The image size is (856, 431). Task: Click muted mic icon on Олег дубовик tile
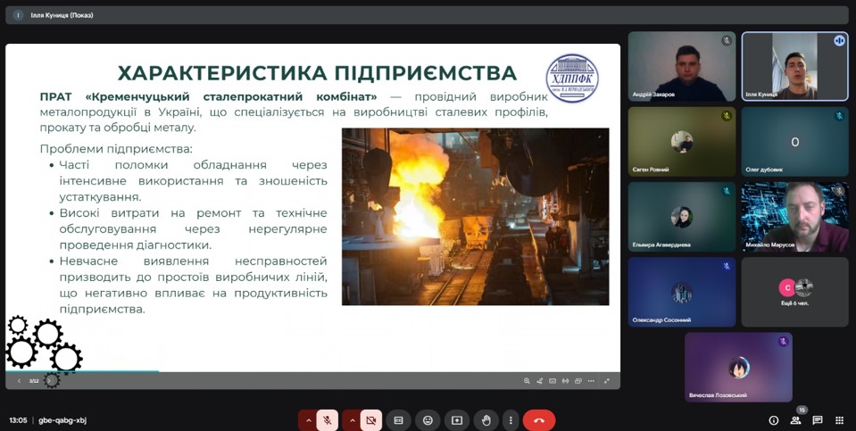coord(839,116)
